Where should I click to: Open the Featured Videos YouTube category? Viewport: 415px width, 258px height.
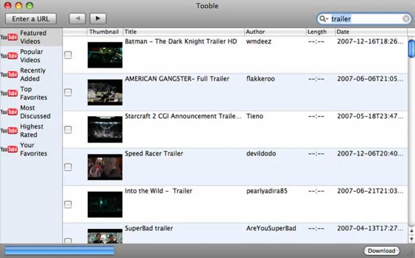click(x=31, y=37)
